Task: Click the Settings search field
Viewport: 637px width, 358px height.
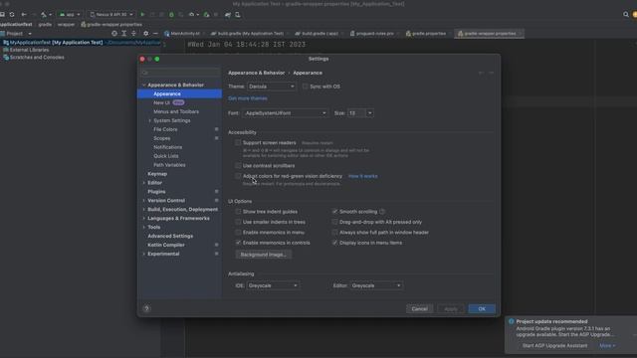Action: click(180, 73)
